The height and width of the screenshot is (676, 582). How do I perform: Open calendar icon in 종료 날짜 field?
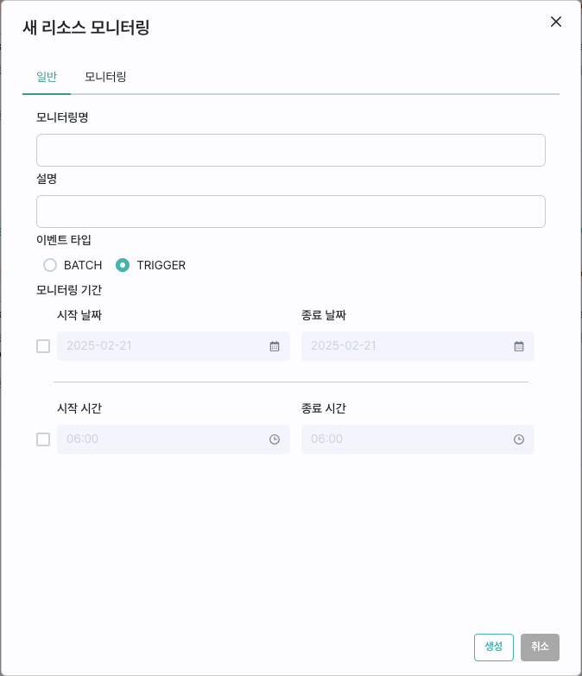(x=519, y=346)
